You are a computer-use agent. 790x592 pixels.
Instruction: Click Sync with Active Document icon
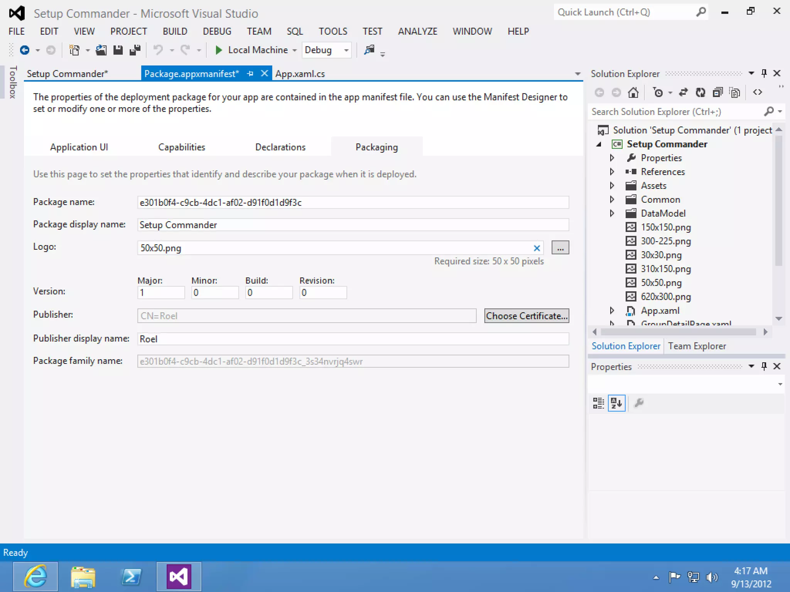coord(683,92)
